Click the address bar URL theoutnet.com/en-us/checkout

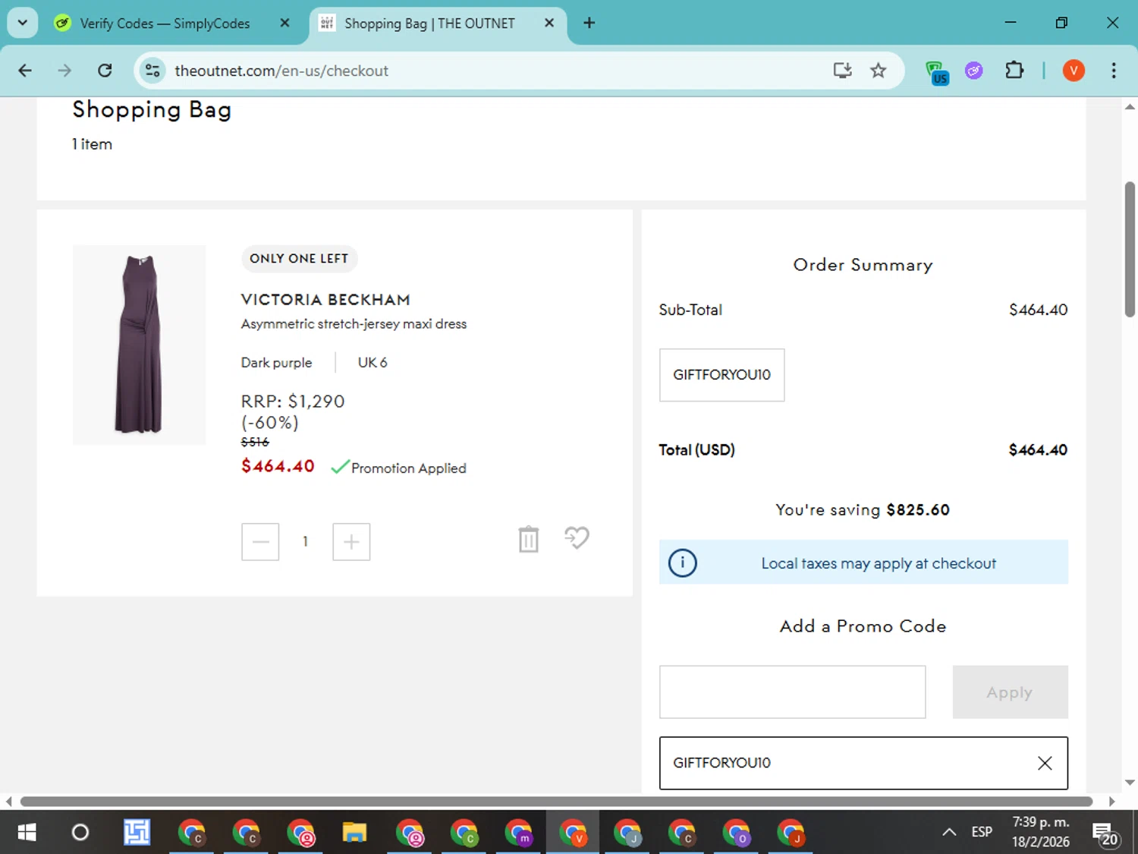click(281, 71)
